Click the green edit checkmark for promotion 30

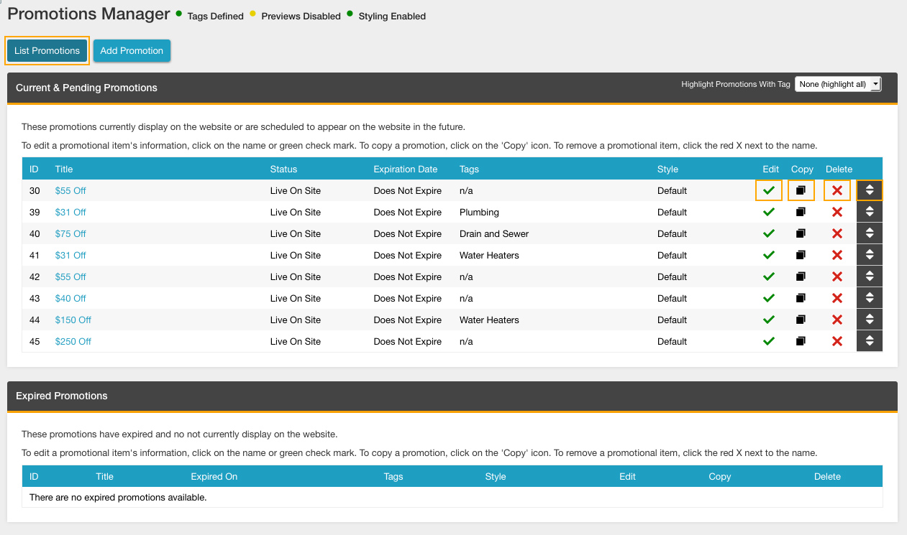point(769,190)
